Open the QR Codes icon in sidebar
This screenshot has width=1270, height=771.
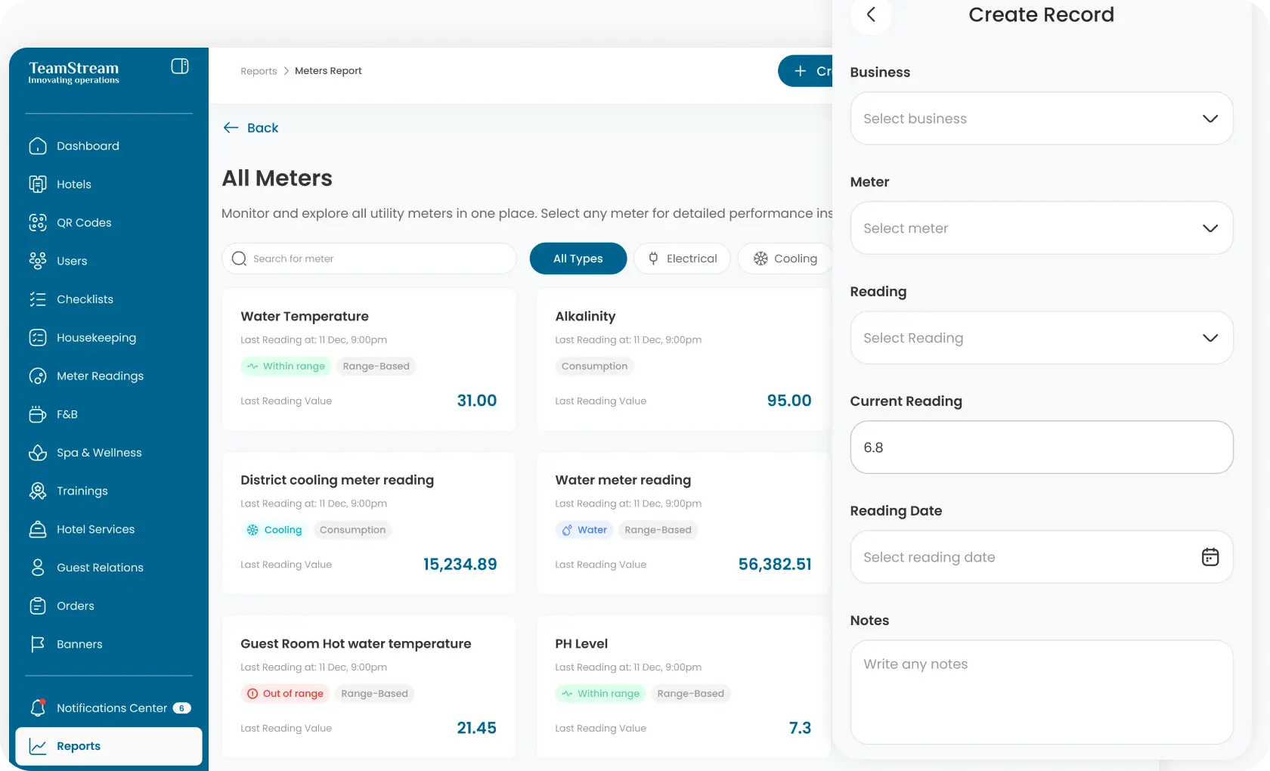pos(38,222)
